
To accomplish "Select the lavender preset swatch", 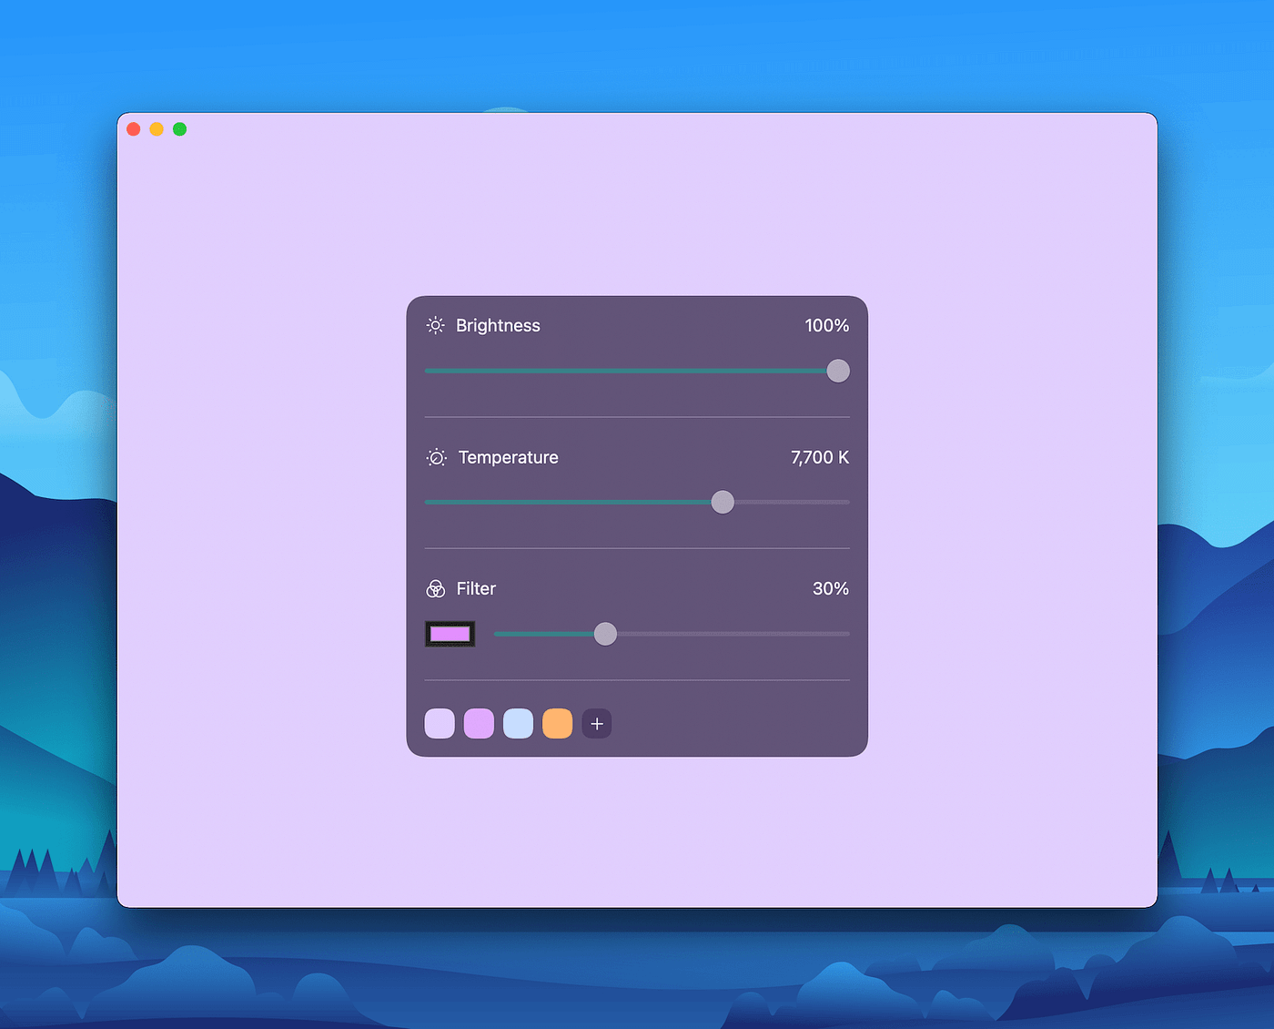I will click(x=440, y=723).
